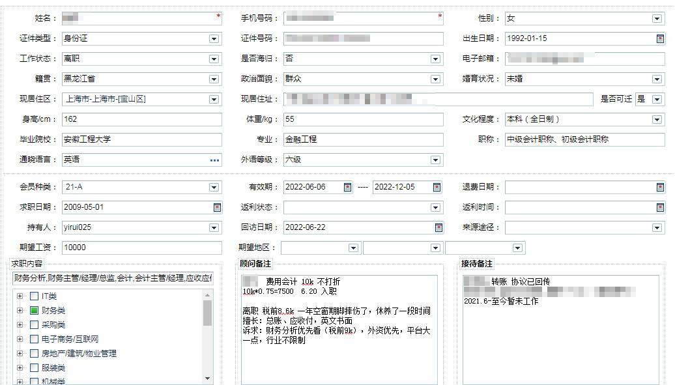Open calendar for 退费日期 field
675x385 pixels.
point(660,188)
